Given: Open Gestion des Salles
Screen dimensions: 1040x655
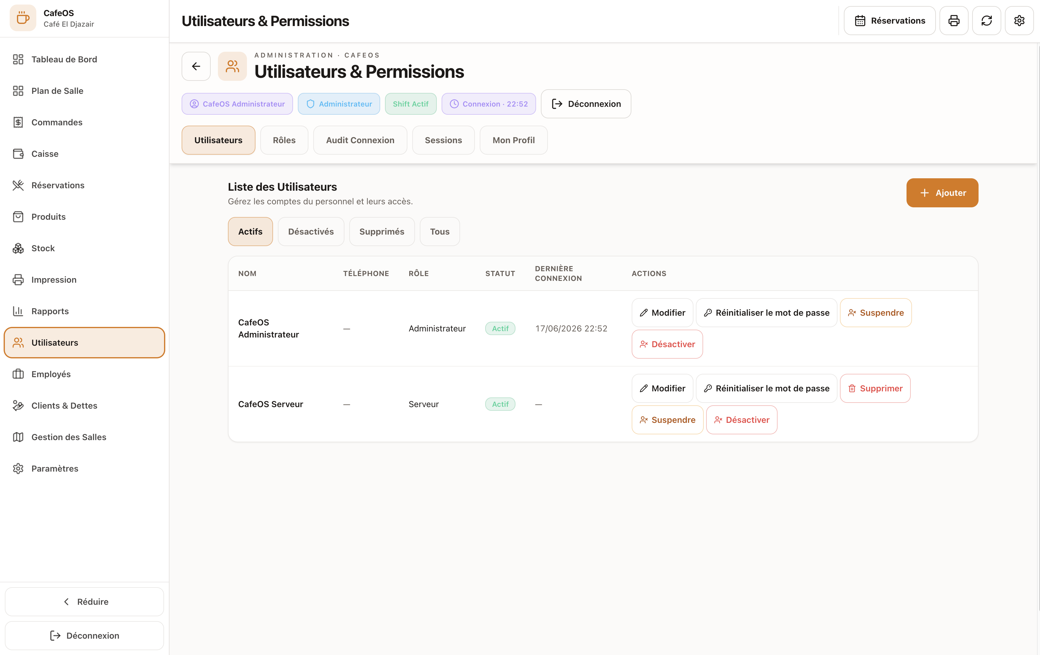Looking at the screenshot, I should 85,437.
